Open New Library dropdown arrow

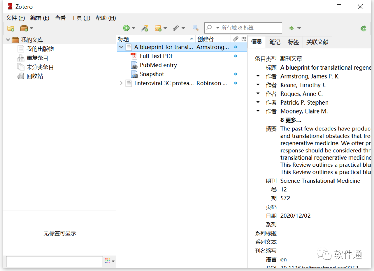[32, 28]
